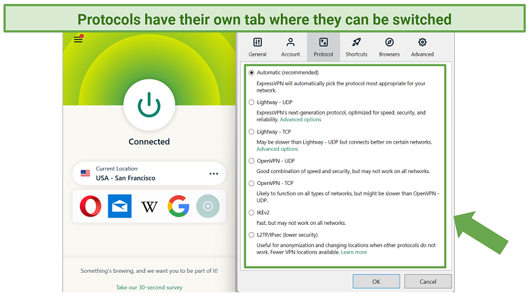529x297 pixels.
Task: Open the Mail app shortcut
Action: click(x=119, y=206)
